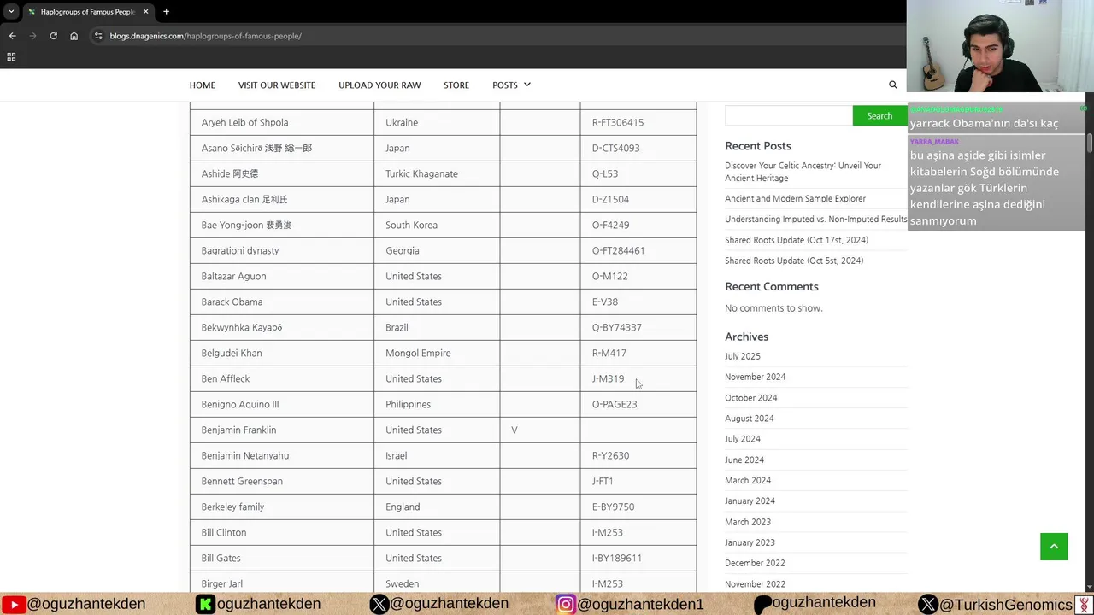The height and width of the screenshot is (615, 1094).
Task: Click the Bagrationi dynasty name cell
Action: click(x=282, y=250)
